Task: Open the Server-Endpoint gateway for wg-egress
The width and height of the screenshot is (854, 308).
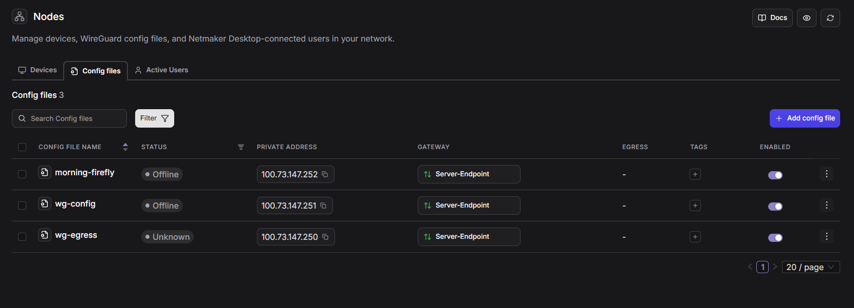Action: [469, 237]
